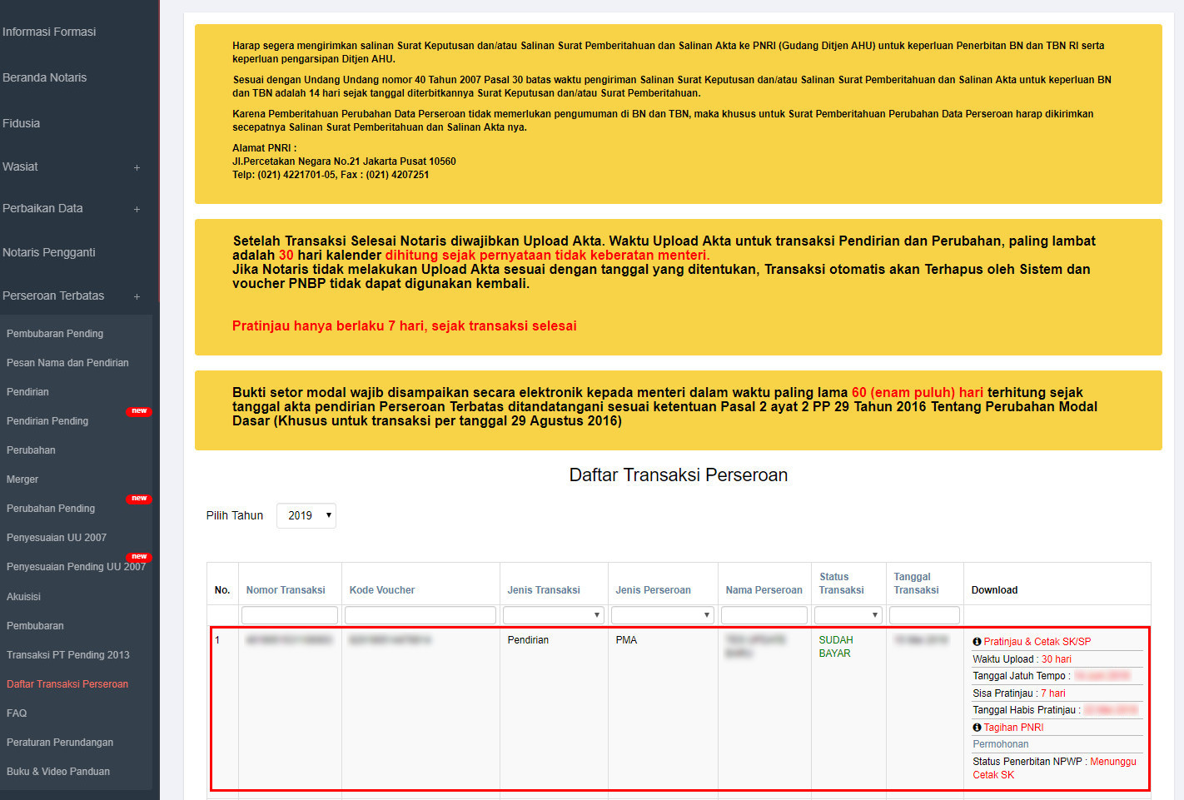Screen dimensions: 1184x800
Task: Open Notaris Pengganti menu
Action: point(49,252)
